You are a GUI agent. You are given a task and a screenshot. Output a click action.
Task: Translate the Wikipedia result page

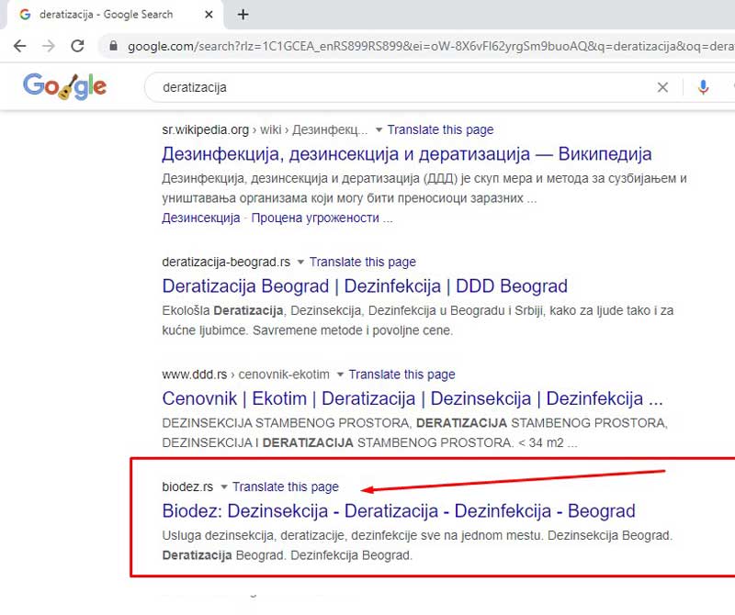point(440,129)
